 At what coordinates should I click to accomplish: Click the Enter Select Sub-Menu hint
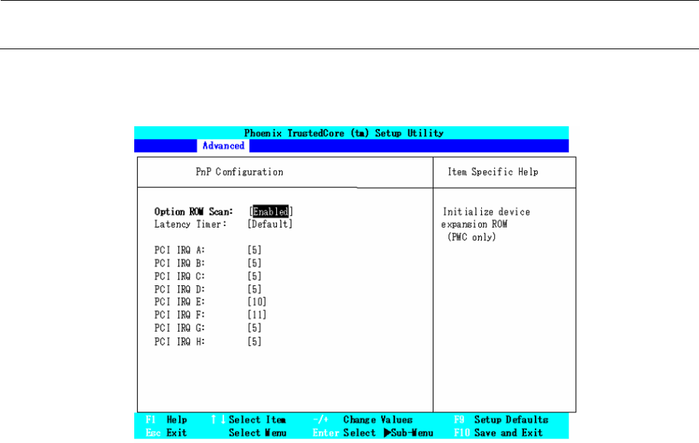(373, 433)
